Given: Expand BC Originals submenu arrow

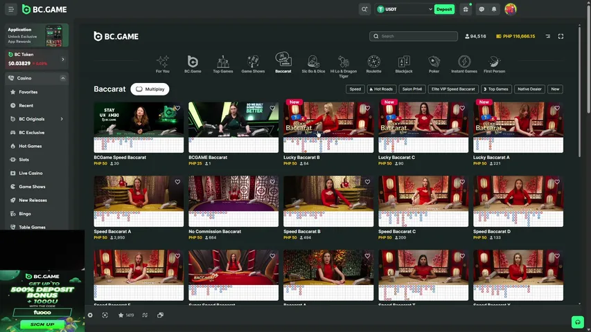Looking at the screenshot, I should [62, 119].
